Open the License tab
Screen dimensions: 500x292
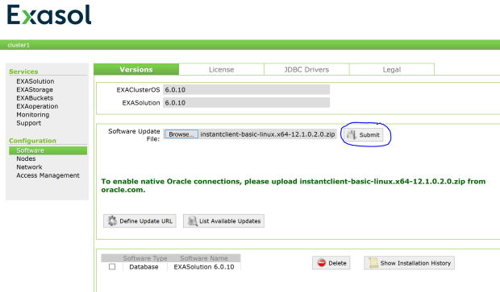tap(221, 69)
